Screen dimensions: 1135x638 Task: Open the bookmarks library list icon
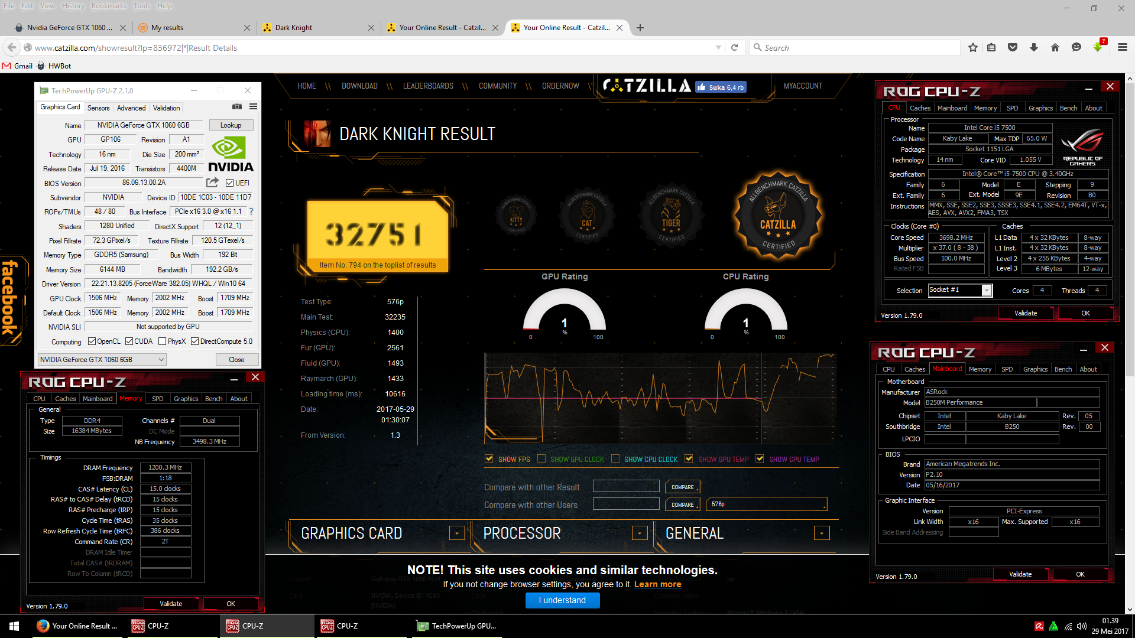pos(991,48)
